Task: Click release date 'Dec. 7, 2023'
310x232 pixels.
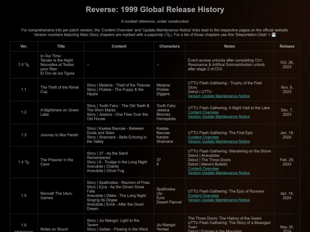Action: coord(287,112)
